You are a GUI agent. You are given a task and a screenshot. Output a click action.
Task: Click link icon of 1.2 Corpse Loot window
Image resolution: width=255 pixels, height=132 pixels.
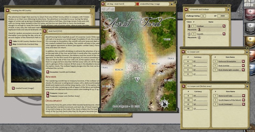pyautogui.click(x=183, y=52)
